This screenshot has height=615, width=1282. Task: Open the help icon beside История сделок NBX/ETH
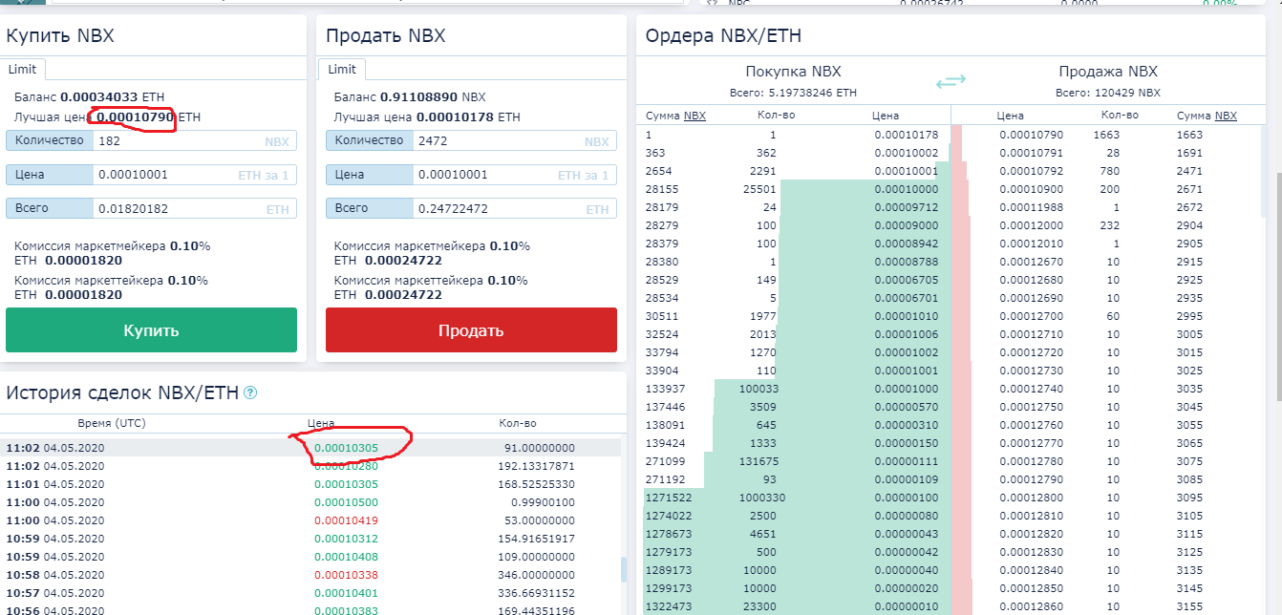251,392
